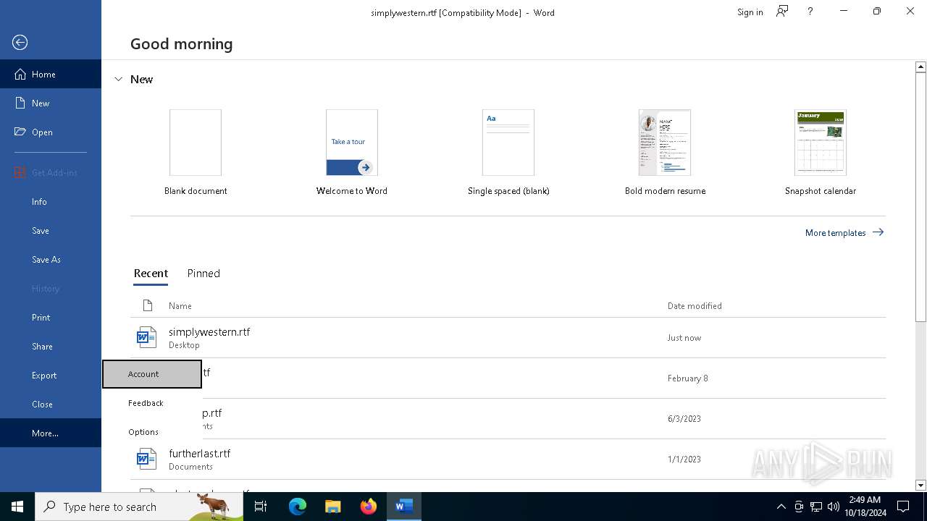927x521 pixels.
Task: Open the simplywestern.rtf recent file
Action: 508,338
